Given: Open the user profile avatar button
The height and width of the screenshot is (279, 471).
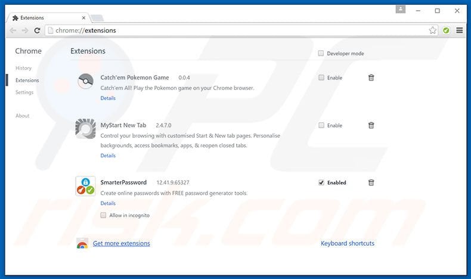Looking at the screenshot, I should 401,10.
